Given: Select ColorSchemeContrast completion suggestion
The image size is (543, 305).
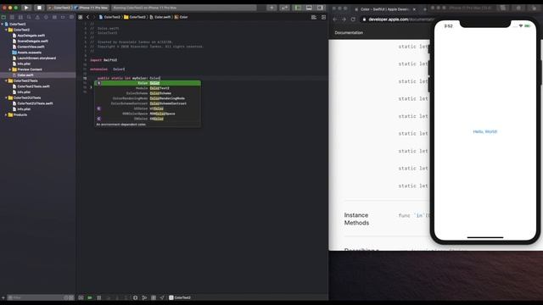Looking at the screenshot, I should (x=148, y=103).
